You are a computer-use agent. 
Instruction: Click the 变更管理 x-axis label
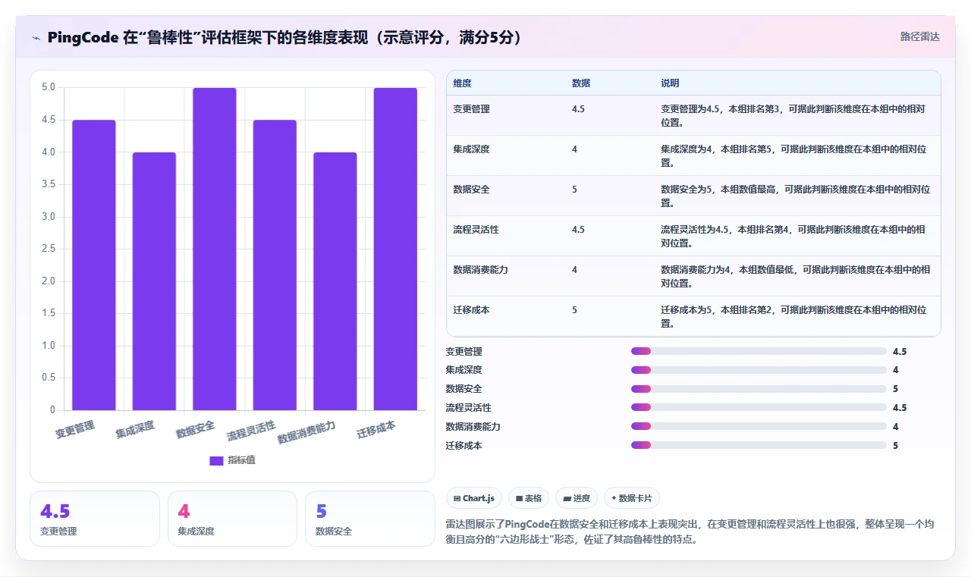point(75,430)
